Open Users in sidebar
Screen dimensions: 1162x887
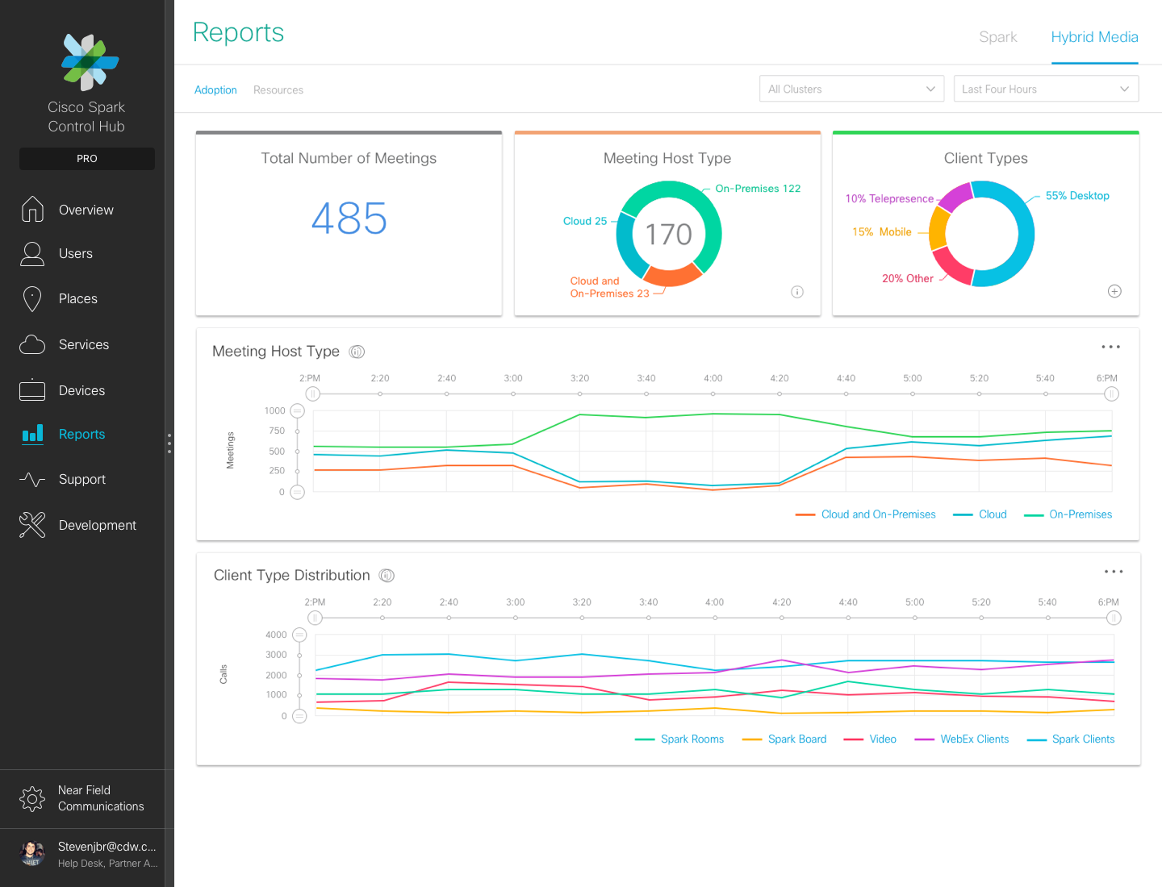[x=76, y=254]
